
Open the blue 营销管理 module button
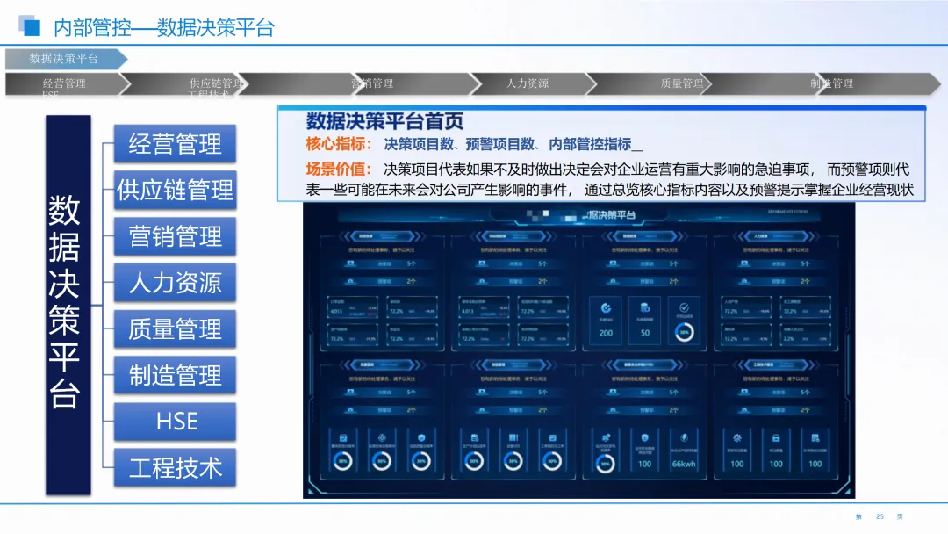(175, 236)
